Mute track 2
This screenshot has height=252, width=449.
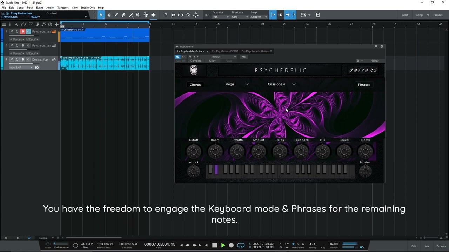click(x=12, y=45)
